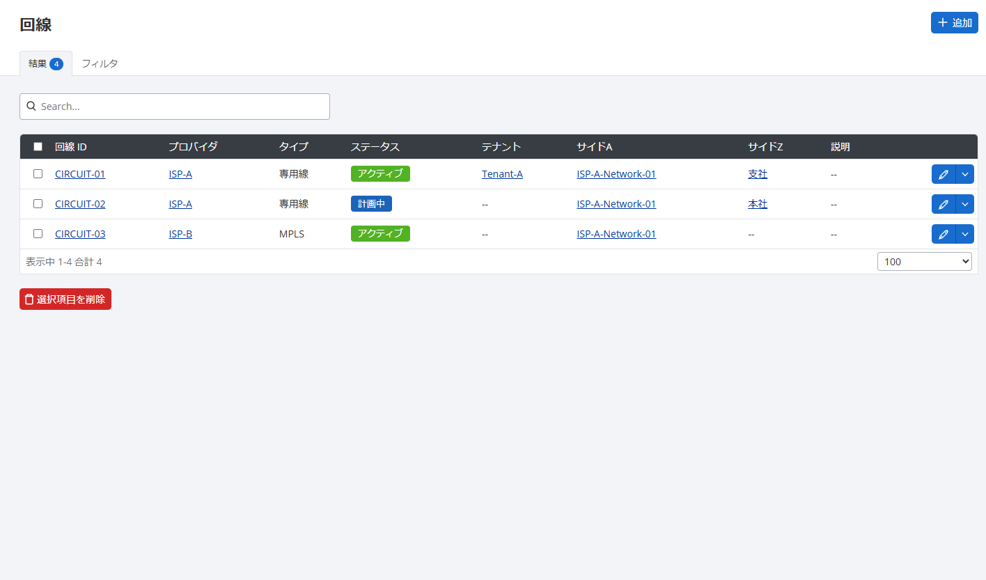Switch to the 結果 tab
The image size is (986, 580).
coord(46,63)
